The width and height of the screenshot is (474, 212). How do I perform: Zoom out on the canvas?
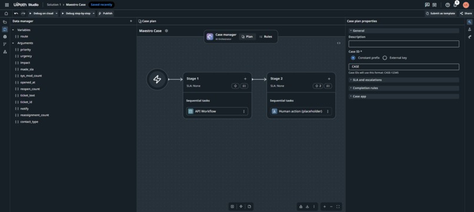tap(331, 207)
